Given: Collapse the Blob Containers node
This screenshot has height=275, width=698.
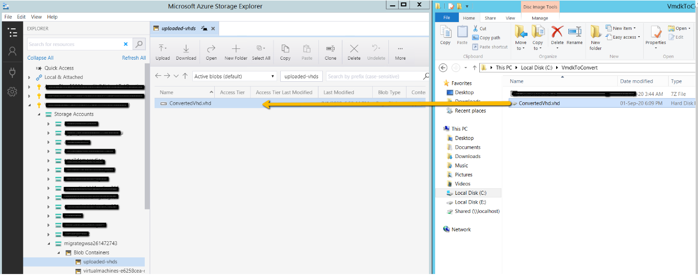Looking at the screenshot, I should coord(58,252).
